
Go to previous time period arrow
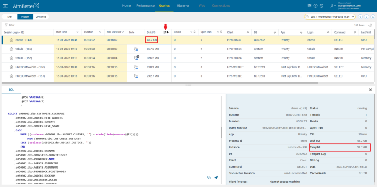361,16
